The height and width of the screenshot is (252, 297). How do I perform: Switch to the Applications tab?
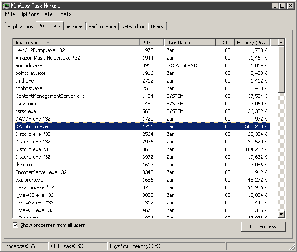20,26
